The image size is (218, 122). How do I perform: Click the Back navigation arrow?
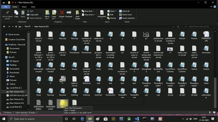click(4, 26)
